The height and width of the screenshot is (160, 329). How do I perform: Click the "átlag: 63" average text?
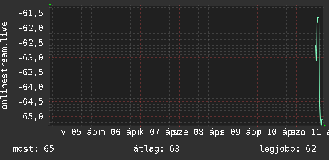coord(156,149)
